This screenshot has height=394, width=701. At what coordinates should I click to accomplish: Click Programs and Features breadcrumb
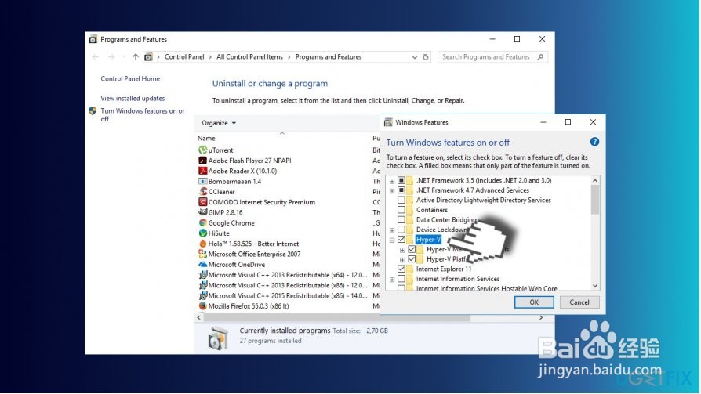[x=328, y=56]
